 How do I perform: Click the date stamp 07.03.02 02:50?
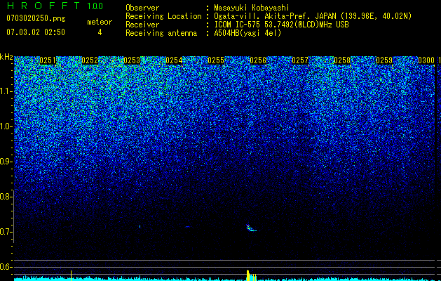pyautogui.click(x=36, y=32)
